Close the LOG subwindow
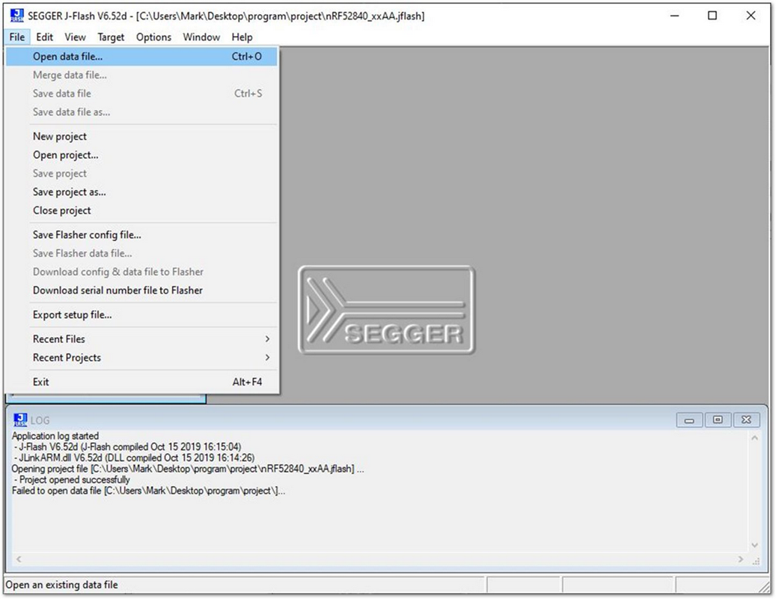The width and height of the screenshot is (776, 599). [746, 420]
